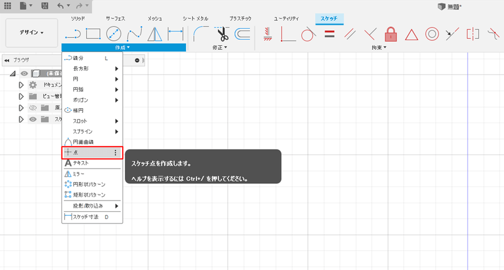Open the 円弧 submenu
Viewport: 504px width, 270px height.
(x=92, y=90)
